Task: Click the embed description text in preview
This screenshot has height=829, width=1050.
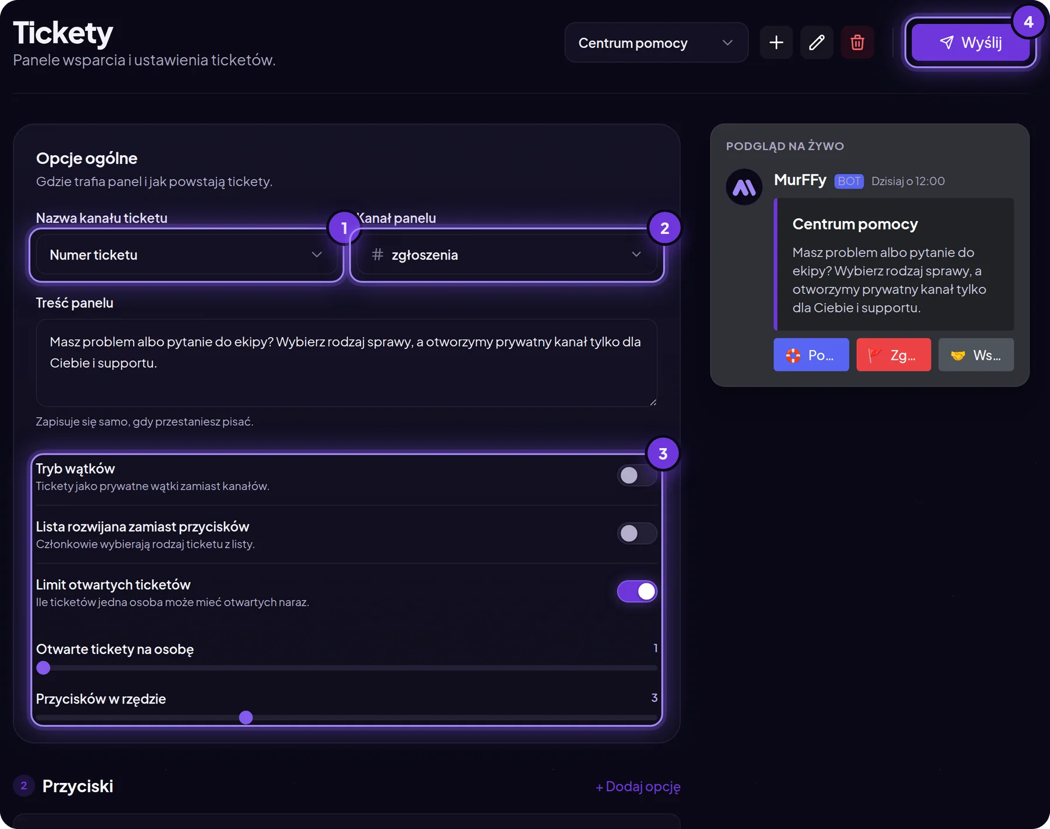Action: click(x=890, y=280)
